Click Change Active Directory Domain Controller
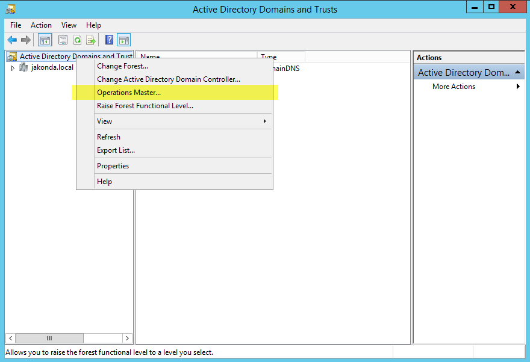The height and width of the screenshot is (362, 530). pyautogui.click(x=169, y=79)
